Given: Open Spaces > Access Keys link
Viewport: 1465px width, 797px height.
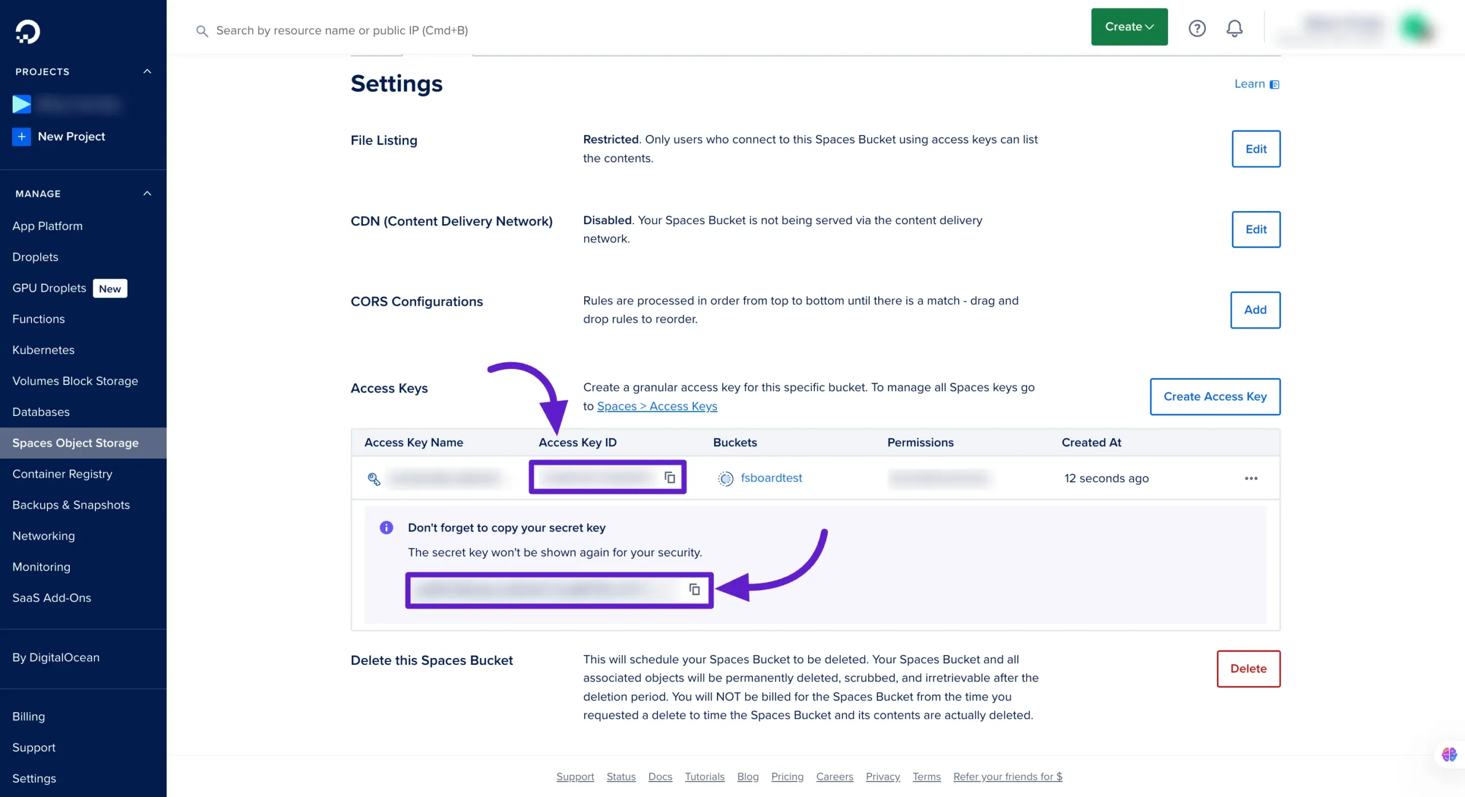Looking at the screenshot, I should point(657,406).
